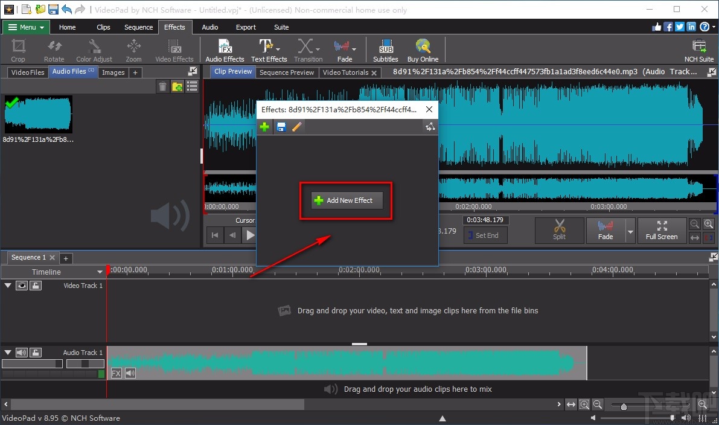719x425 pixels.
Task: Open the Rotate tool
Action: pos(54,50)
